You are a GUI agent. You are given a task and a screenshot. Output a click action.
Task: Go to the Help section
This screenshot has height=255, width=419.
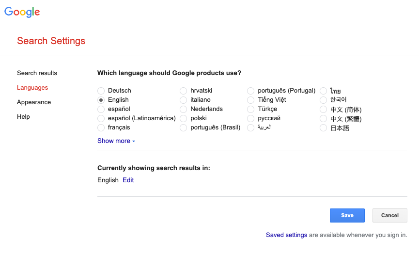coord(23,117)
